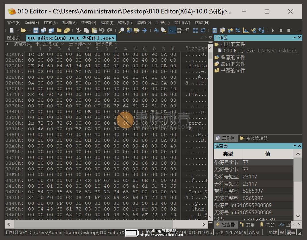Close the 检查器 panel
The image size is (307, 240).
300,146
